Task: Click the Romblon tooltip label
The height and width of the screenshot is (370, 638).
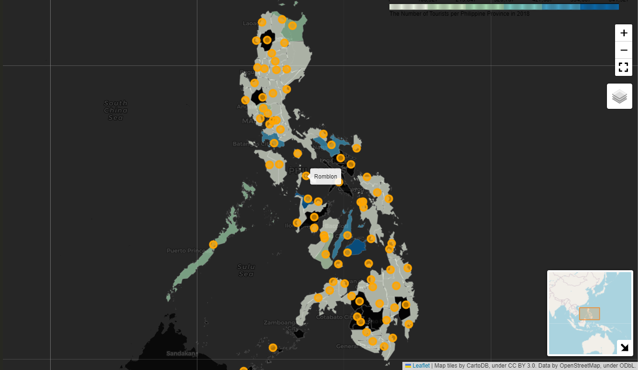Action: pyautogui.click(x=325, y=177)
